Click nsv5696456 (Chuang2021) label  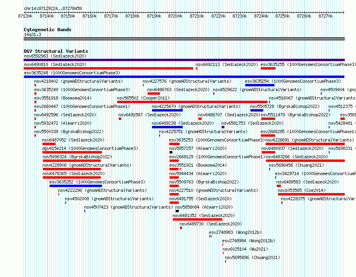[296, 165]
